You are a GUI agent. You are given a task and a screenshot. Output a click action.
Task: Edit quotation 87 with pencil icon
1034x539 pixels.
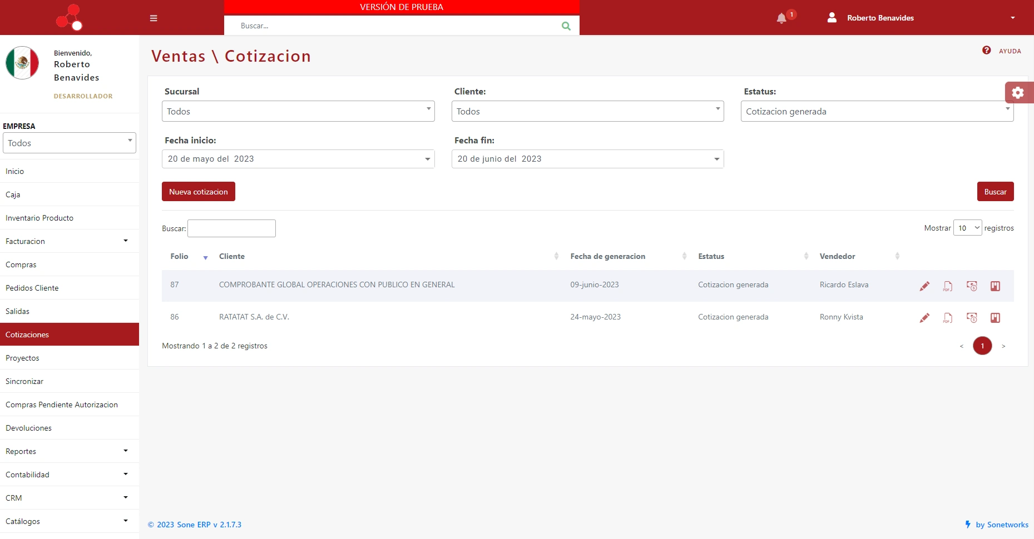[x=924, y=286]
